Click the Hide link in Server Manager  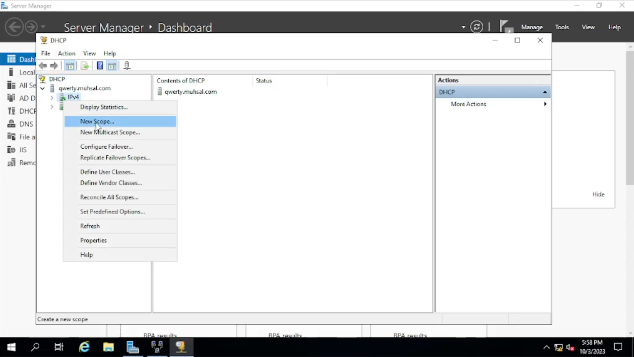[x=598, y=194]
